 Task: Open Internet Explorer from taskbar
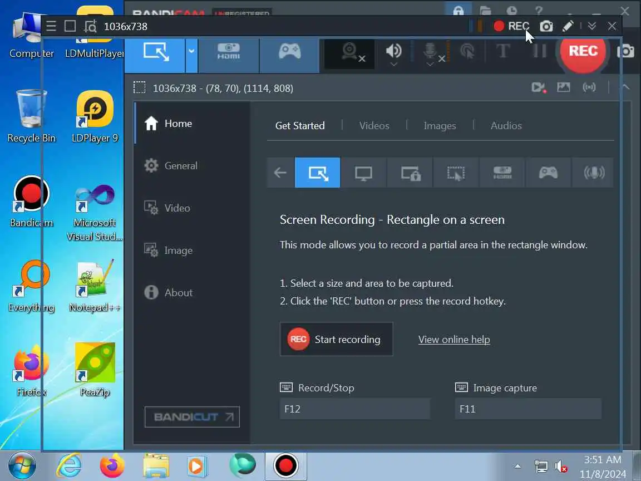(x=69, y=466)
